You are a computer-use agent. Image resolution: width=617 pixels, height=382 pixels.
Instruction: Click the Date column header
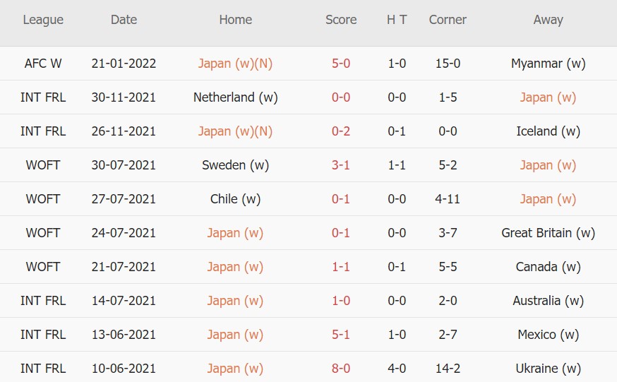coord(124,20)
